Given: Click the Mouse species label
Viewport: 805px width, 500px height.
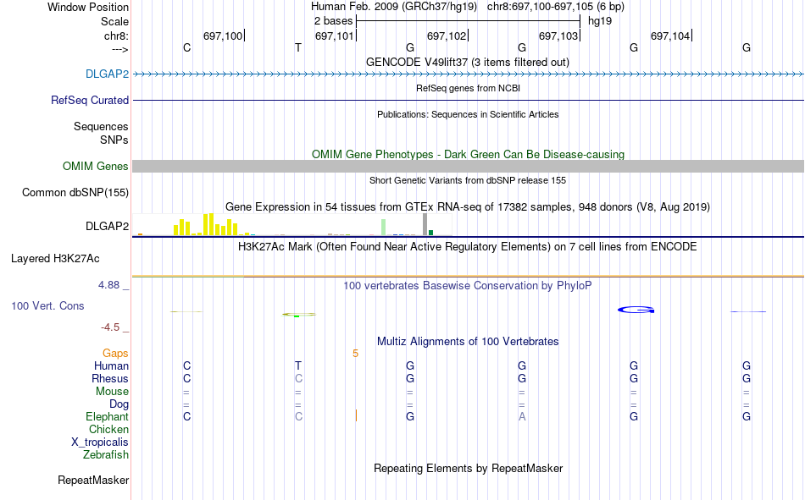Looking at the screenshot, I should pos(112,391).
